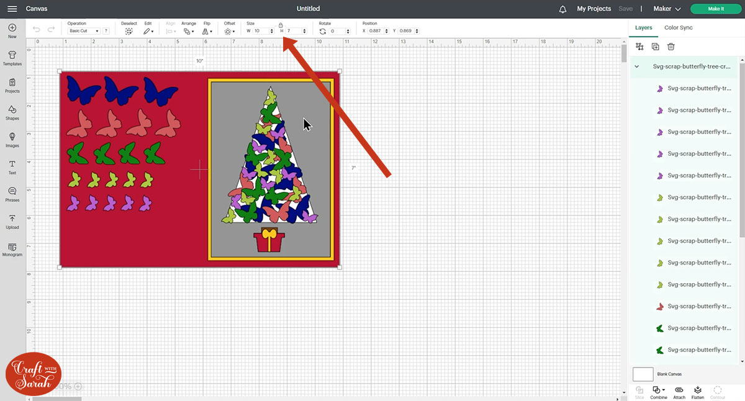Click the Slice icon
745x401 pixels.
pyautogui.click(x=639, y=390)
